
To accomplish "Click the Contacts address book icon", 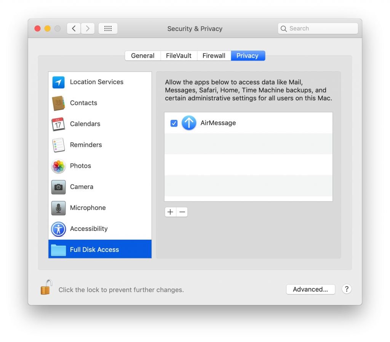I will [58, 103].
